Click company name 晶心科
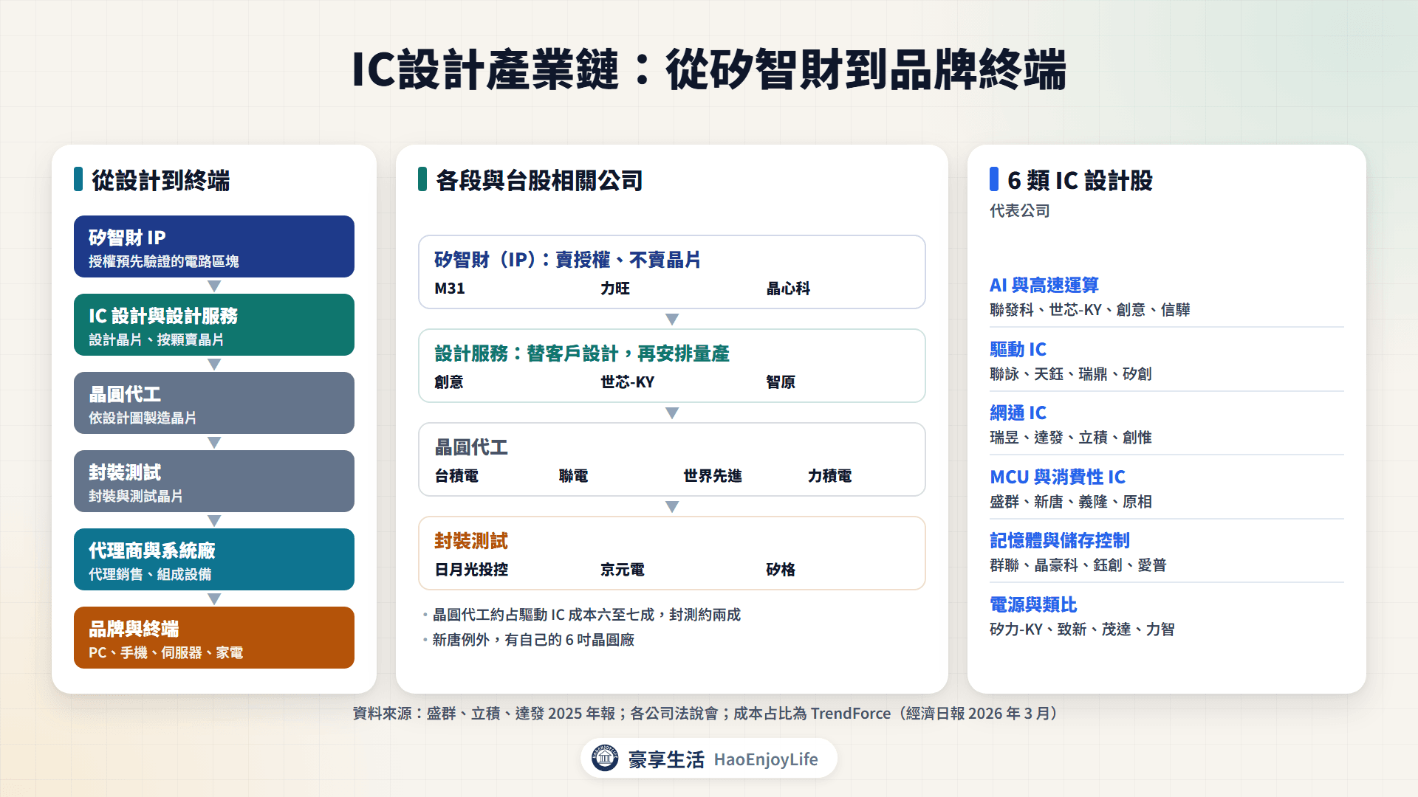The image size is (1418, 797). point(788,289)
